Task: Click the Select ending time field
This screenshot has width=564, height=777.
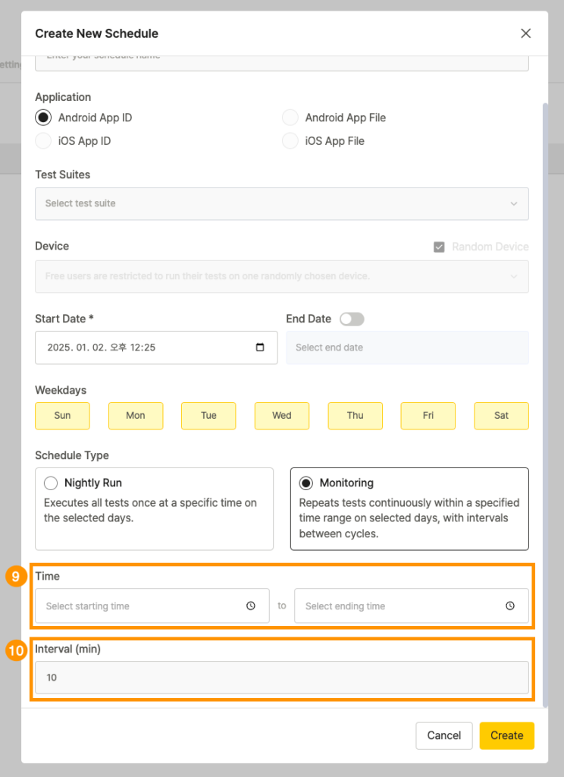Action: pos(412,606)
